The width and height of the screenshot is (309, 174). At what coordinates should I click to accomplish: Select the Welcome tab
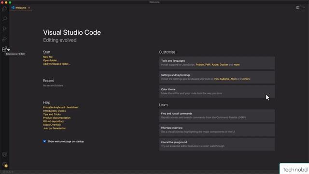coord(21,8)
